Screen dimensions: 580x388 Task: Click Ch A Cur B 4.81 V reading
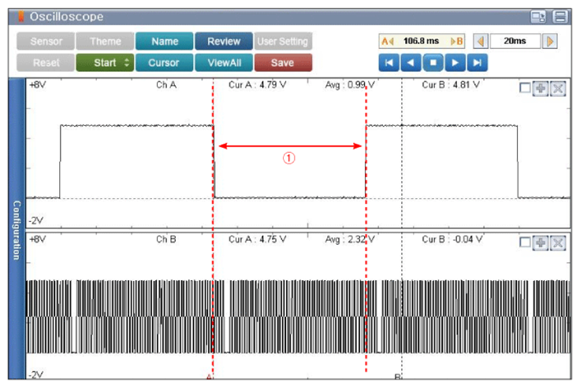click(x=451, y=85)
